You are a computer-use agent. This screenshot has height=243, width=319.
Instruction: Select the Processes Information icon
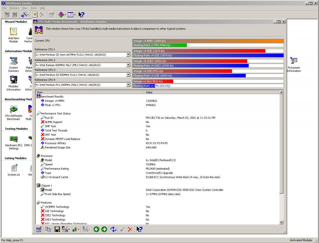(293, 61)
